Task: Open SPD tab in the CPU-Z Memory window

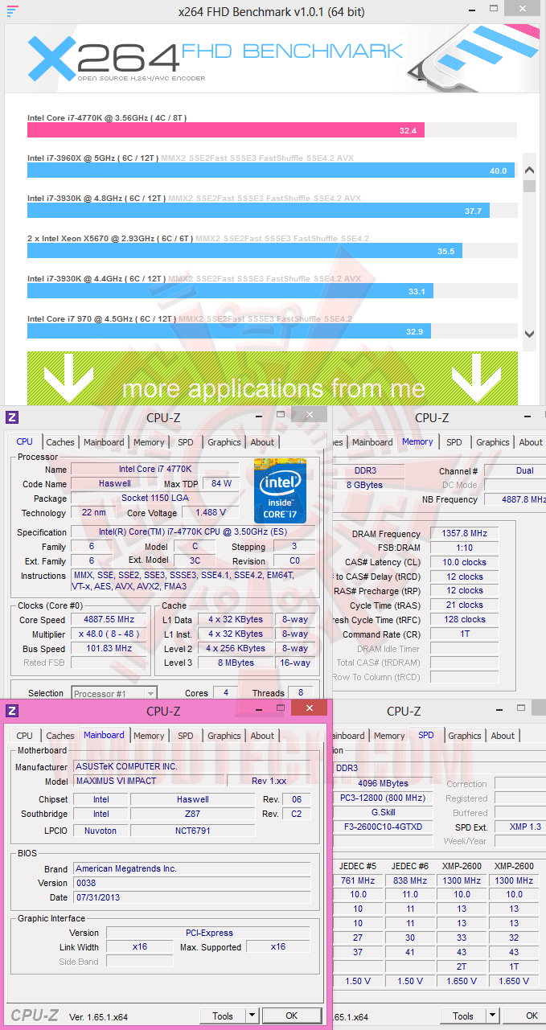Action: (x=454, y=442)
